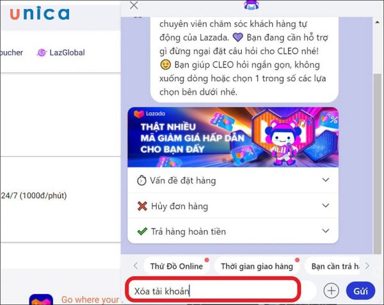
Task: Click the green checkmark refund icon
Action: pyautogui.click(x=142, y=231)
